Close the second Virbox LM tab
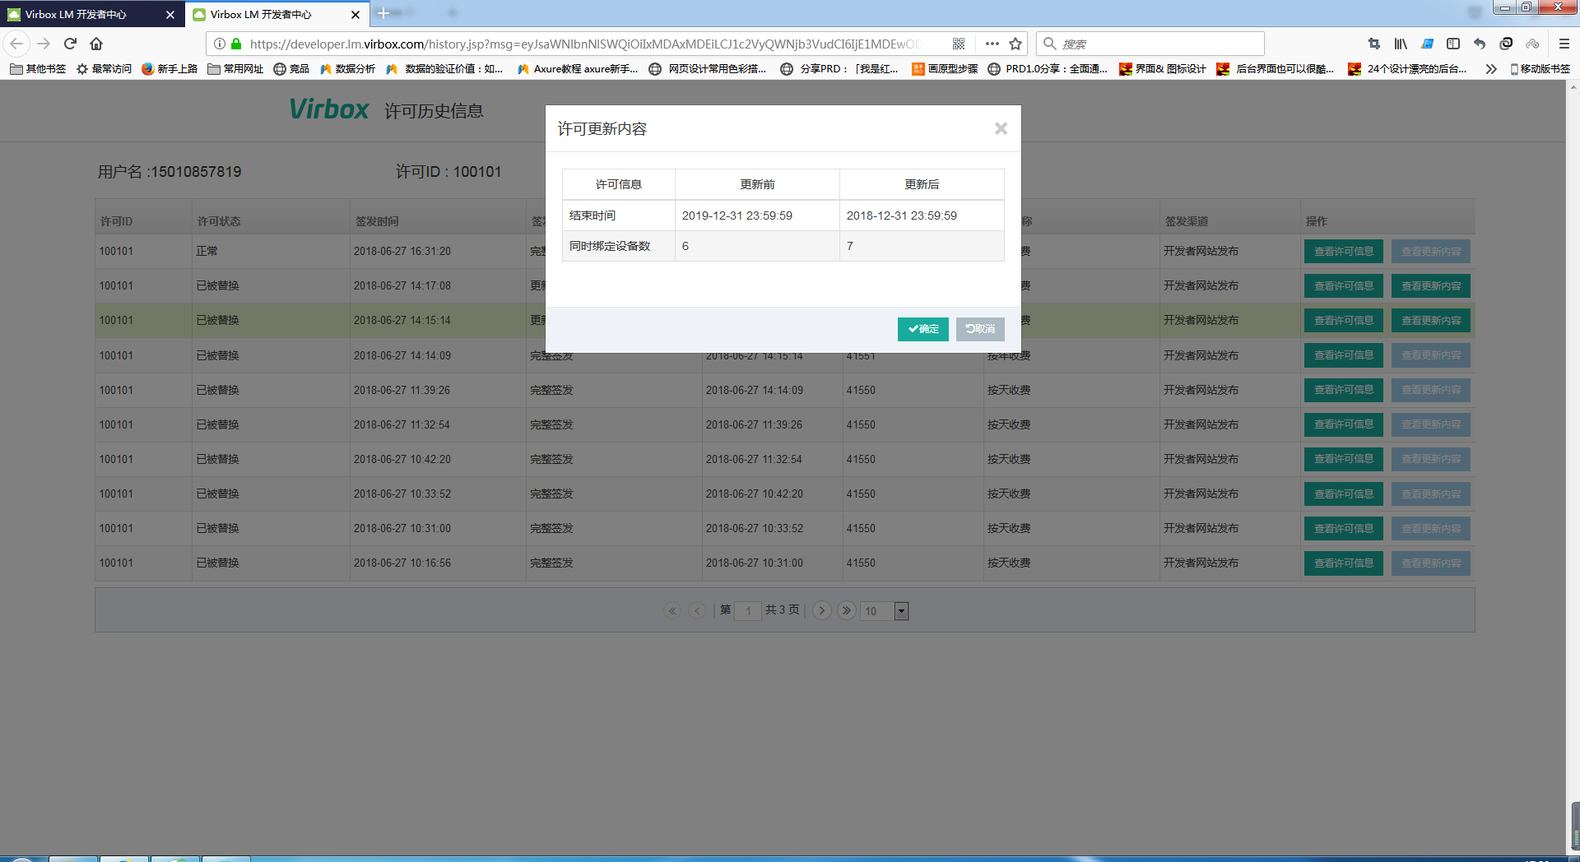The width and height of the screenshot is (1580, 862). click(355, 14)
